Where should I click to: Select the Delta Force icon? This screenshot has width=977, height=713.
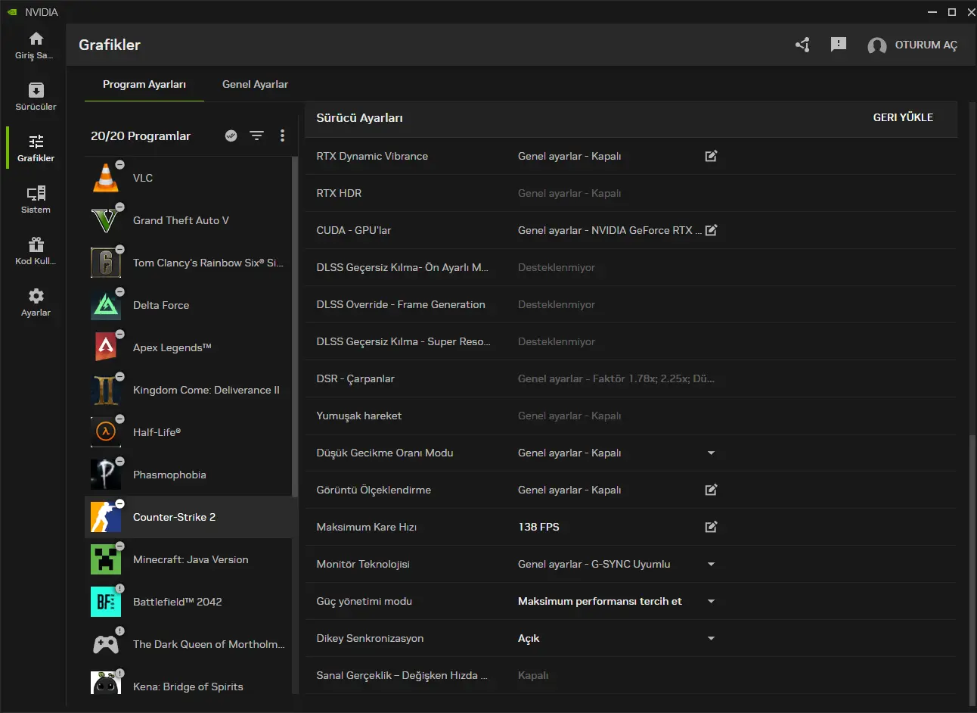coord(106,305)
